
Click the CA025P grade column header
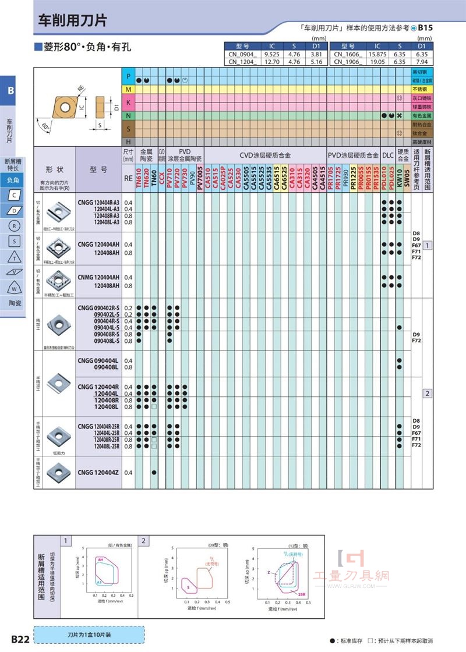click(x=223, y=178)
